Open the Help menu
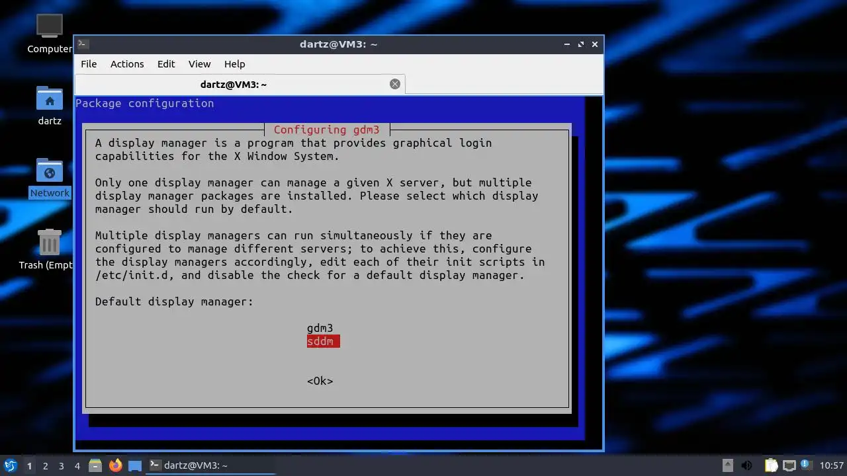847x476 pixels. pos(234,64)
